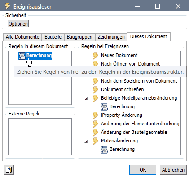This screenshot has width=189, height=177.
Task: Collapse the Beliebige Modellparameteränderung event node
Action: [x=86, y=99]
